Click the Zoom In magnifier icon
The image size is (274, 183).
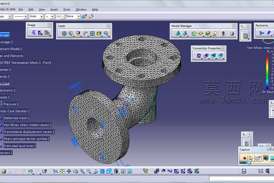tap(82, 171)
